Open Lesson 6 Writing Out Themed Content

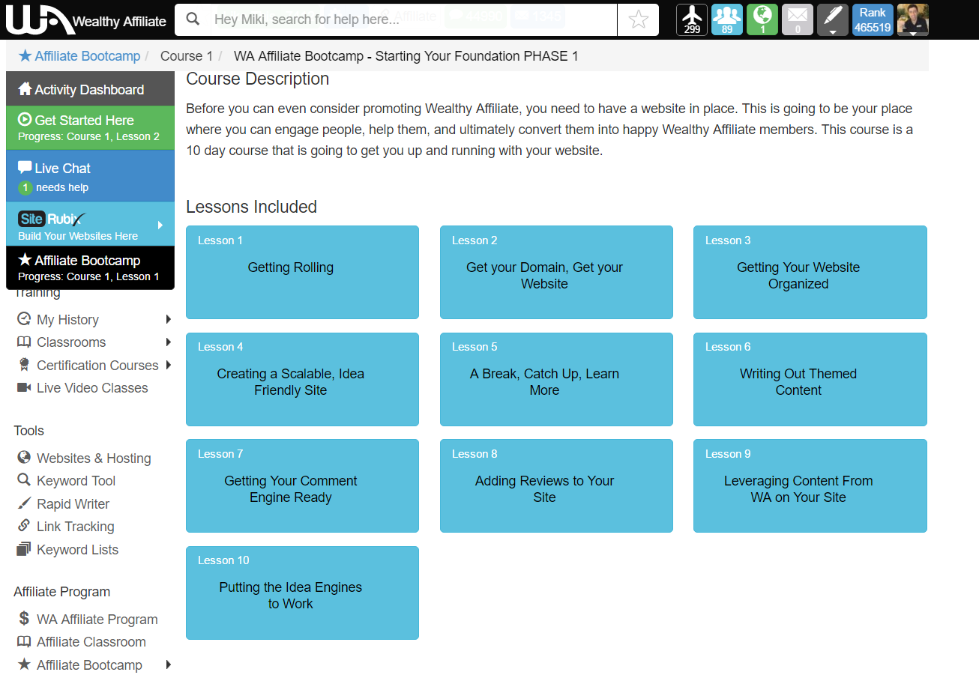click(x=810, y=379)
